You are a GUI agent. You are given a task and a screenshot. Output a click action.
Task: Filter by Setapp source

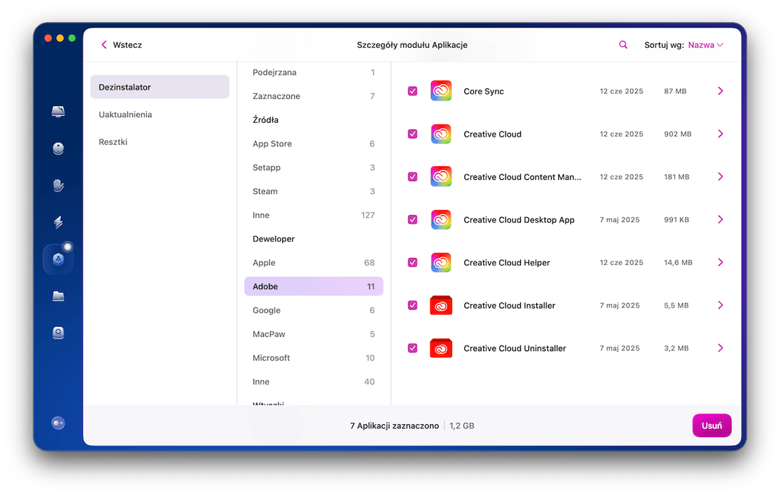pos(314,168)
